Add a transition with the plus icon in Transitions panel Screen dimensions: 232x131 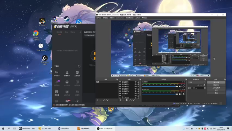tap(198, 85)
